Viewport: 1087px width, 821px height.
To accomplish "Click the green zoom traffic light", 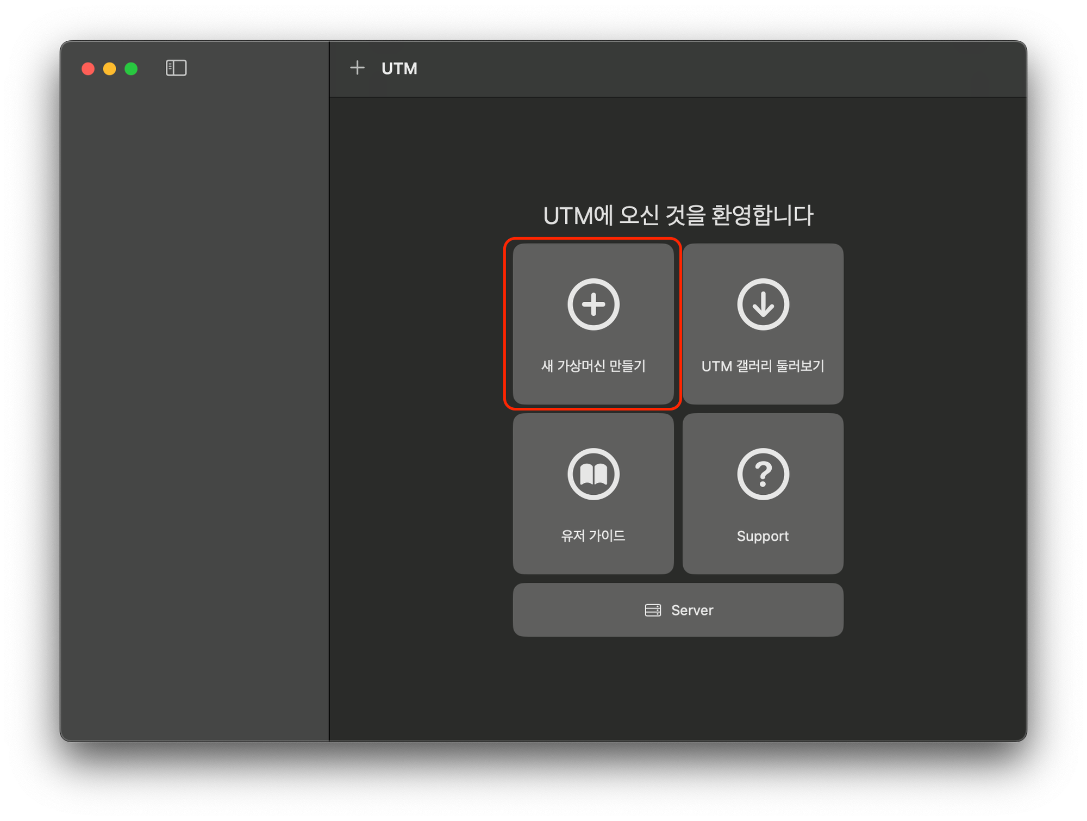I will (130, 69).
